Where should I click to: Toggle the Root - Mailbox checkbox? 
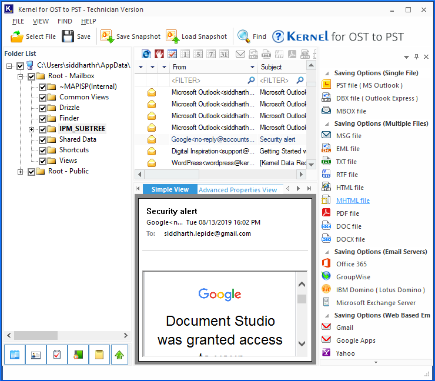(x=31, y=76)
